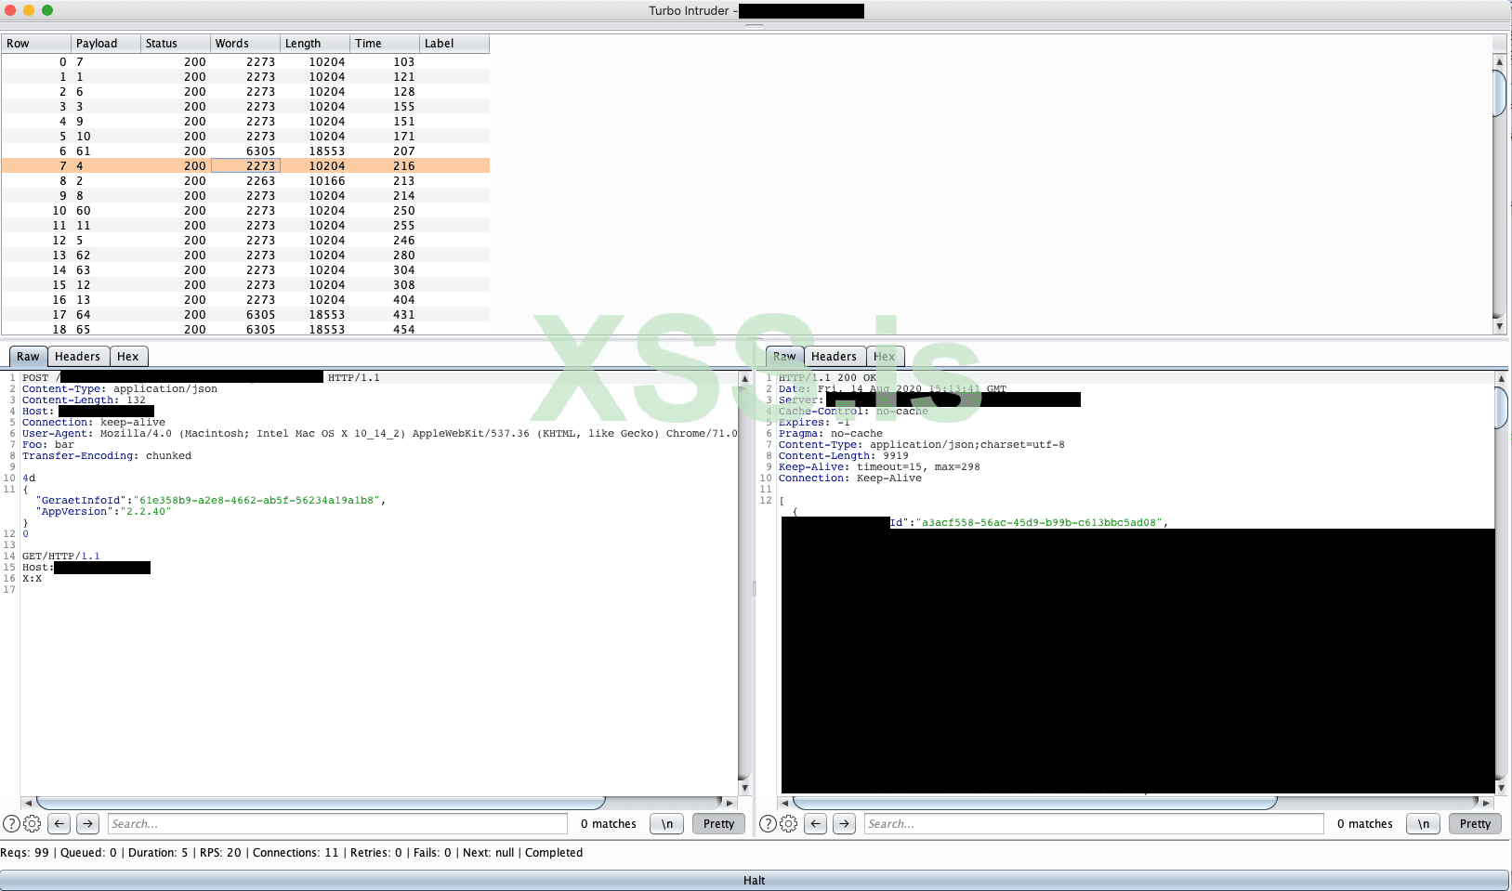Screen dimensions: 1512x891
Task: Switch response panel to Raw tab
Action: pyautogui.click(x=784, y=357)
